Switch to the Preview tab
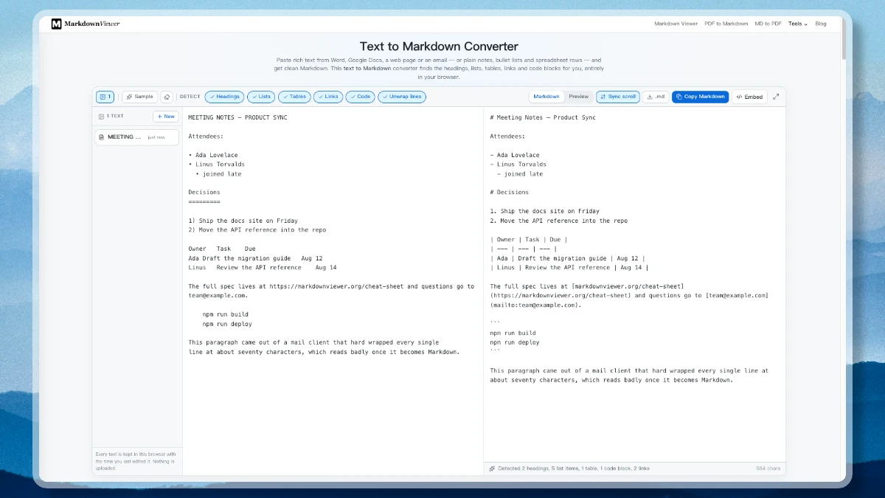 pos(579,97)
